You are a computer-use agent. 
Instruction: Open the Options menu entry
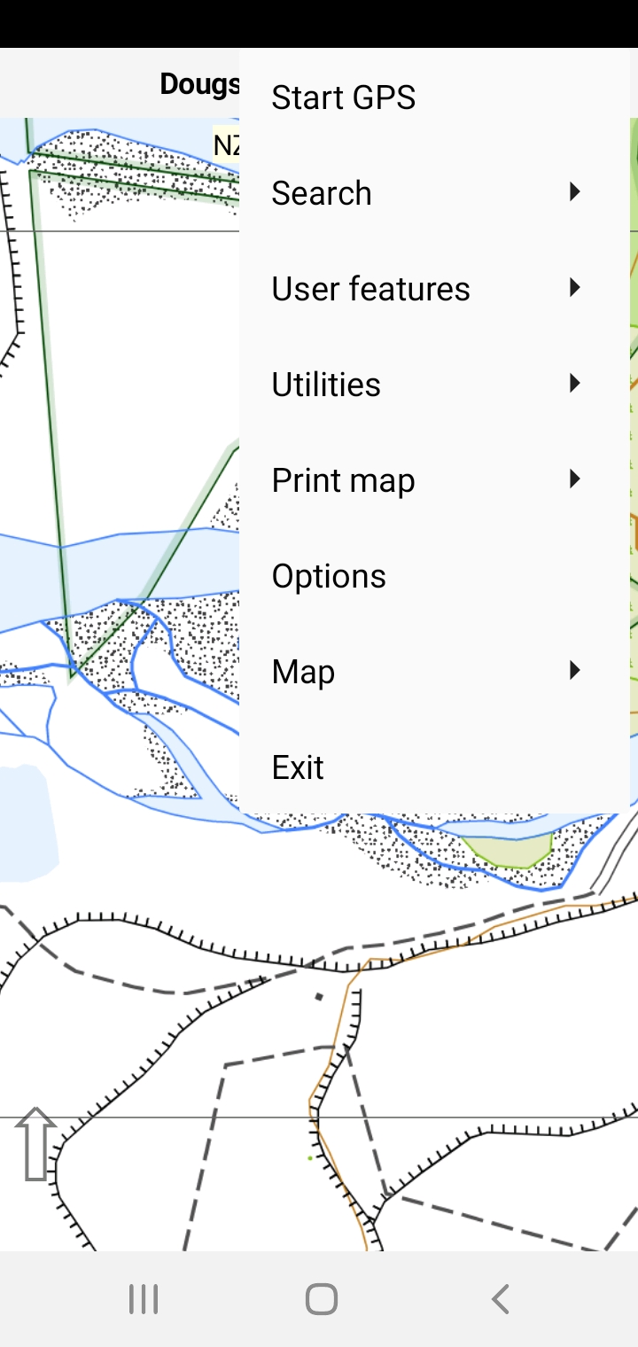pos(329,575)
